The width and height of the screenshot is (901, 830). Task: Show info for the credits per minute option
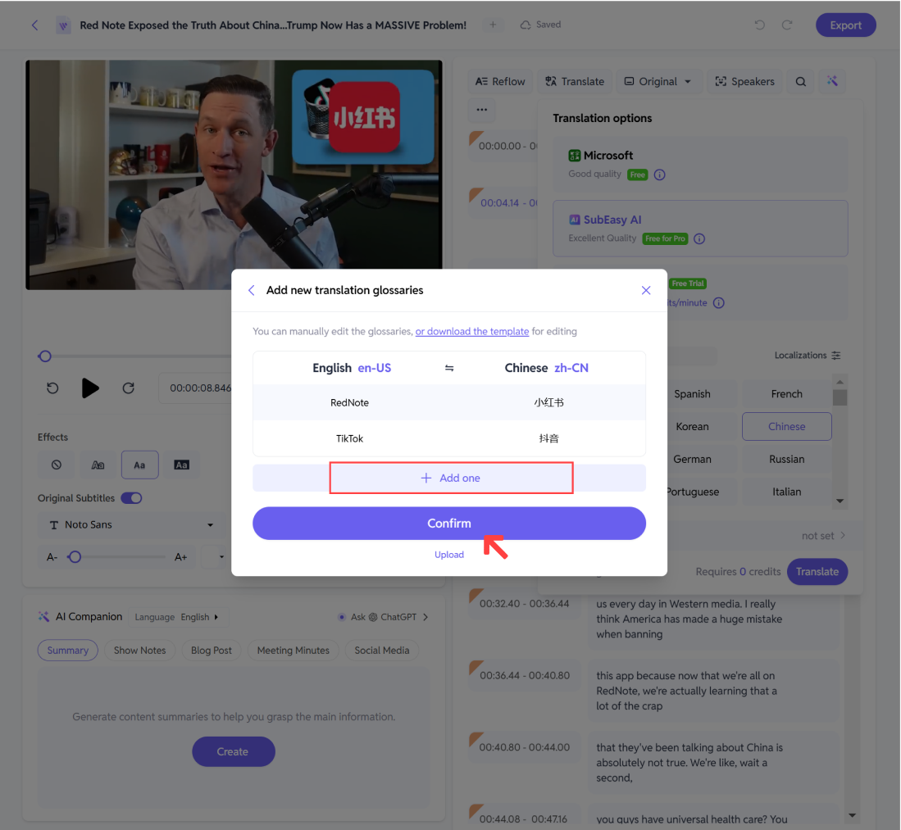point(719,302)
